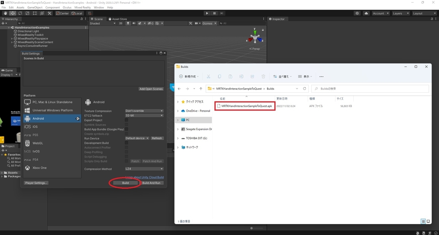Screen dimensions: 439x235
Task: Select the combined Transform tool
Action: [x=42, y=13]
